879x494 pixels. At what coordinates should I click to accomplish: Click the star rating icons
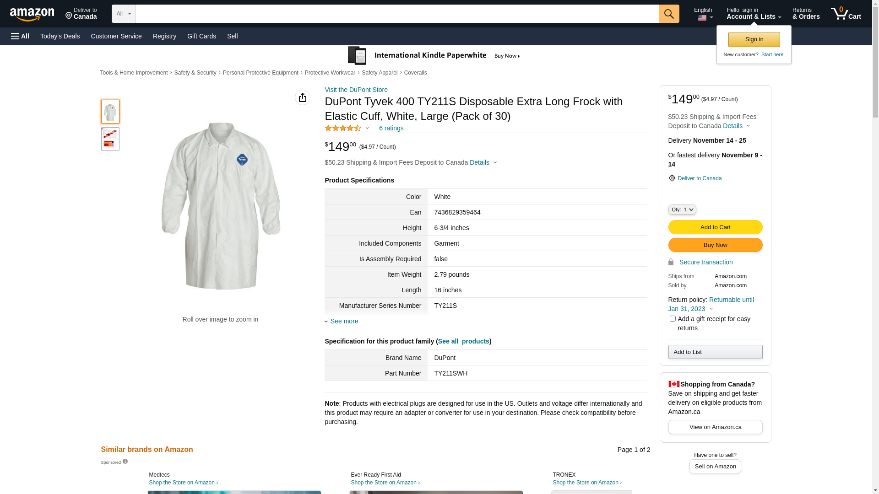[x=343, y=129]
